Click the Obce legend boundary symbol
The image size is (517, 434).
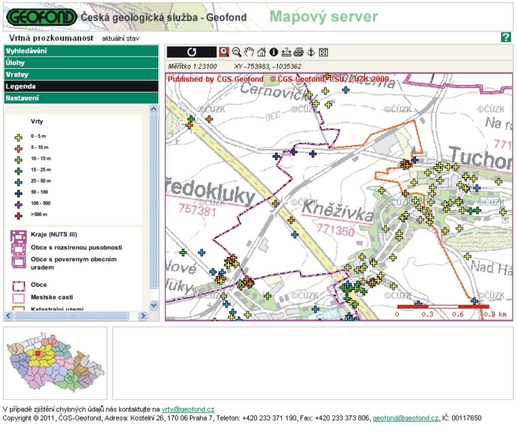tap(19, 286)
